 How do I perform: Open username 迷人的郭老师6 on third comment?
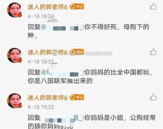47,98
